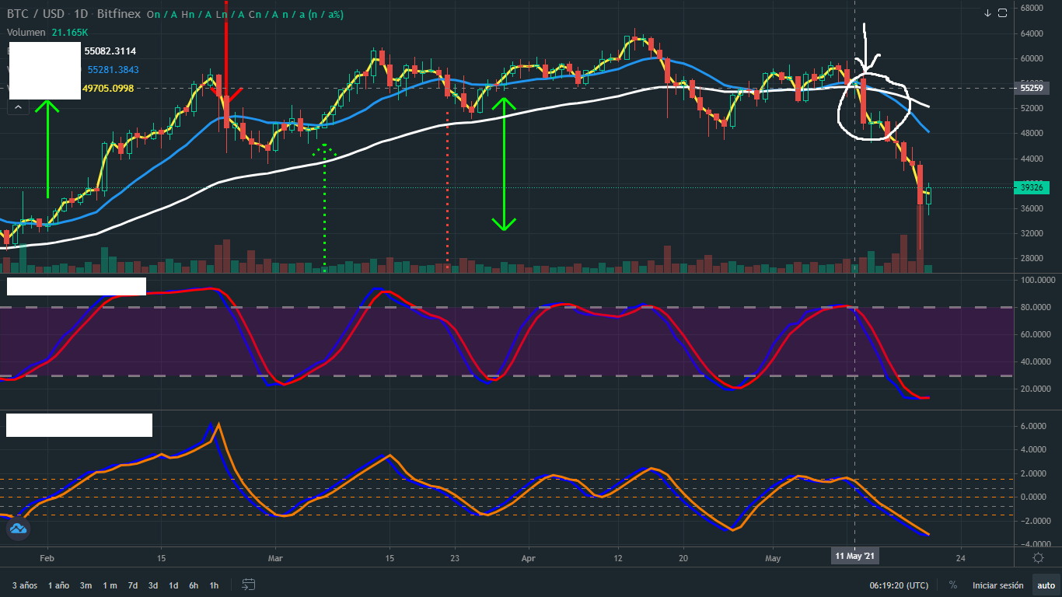Viewport: 1062px width, 597px height.
Task: Collapse the legend using the small chevron arrow
Action: [x=17, y=106]
